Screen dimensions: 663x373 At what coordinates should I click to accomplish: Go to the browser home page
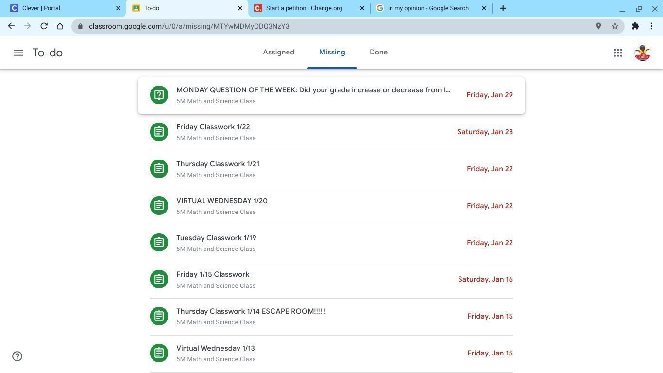click(60, 26)
